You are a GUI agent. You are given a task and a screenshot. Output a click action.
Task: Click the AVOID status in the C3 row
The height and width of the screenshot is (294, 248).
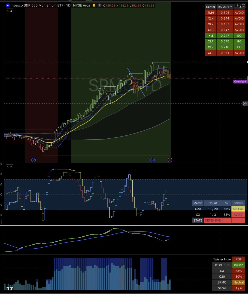238,215
